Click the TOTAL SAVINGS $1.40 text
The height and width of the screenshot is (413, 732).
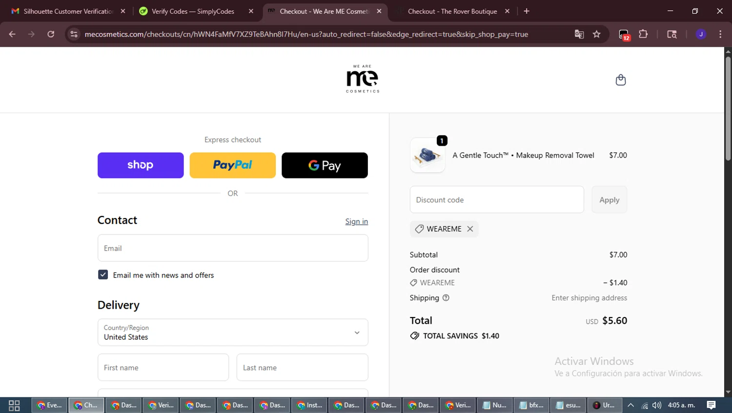click(x=461, y=336)
